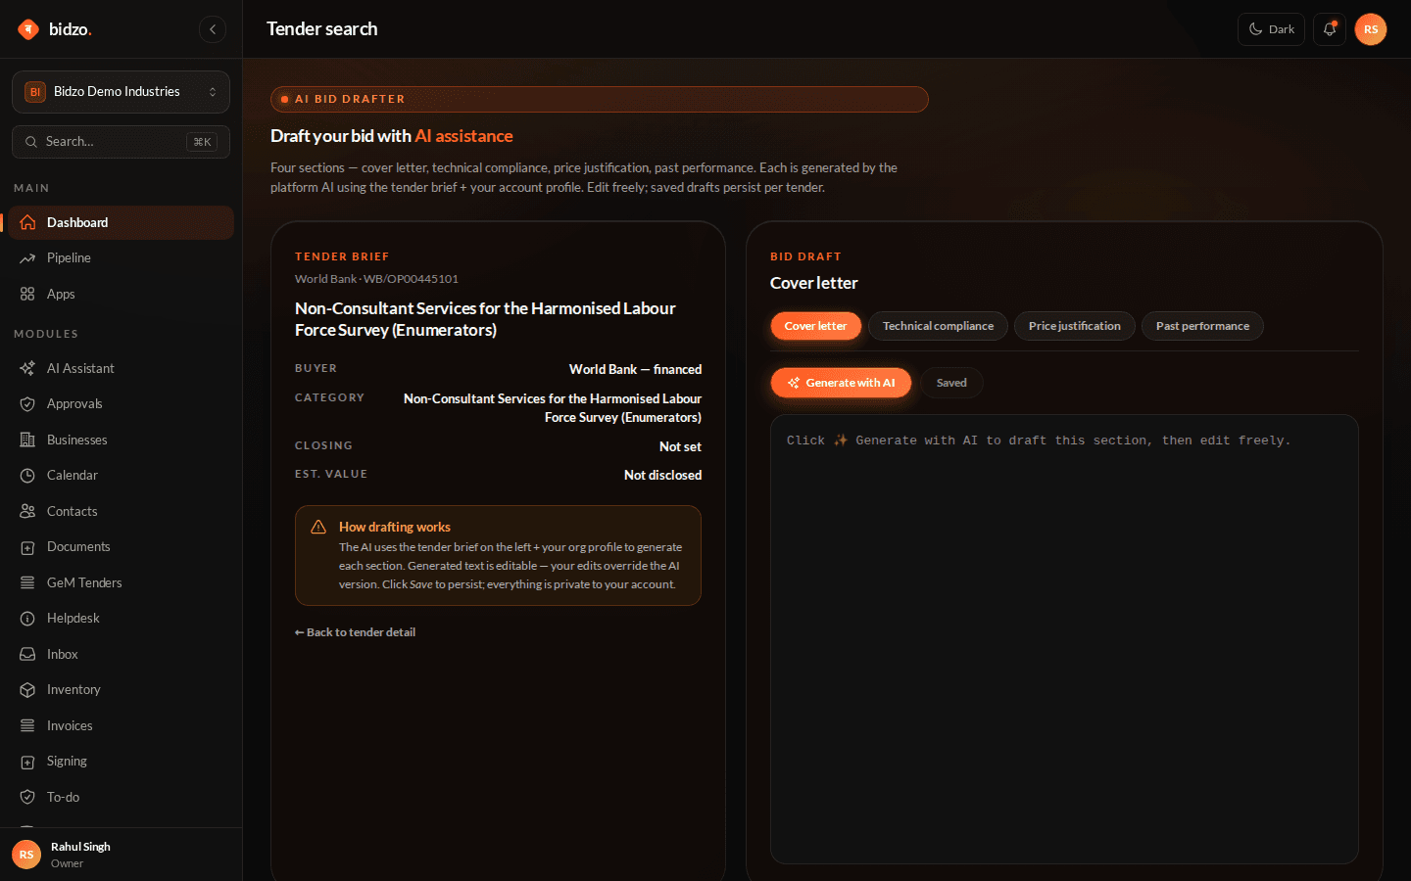Click the Tender search page title
This screenshot has width=1411, height=881.
pos(321,29)
